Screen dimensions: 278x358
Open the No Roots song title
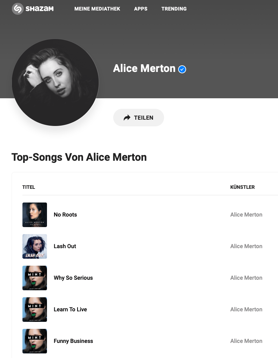pyautogui.click(x=65, y=215)
